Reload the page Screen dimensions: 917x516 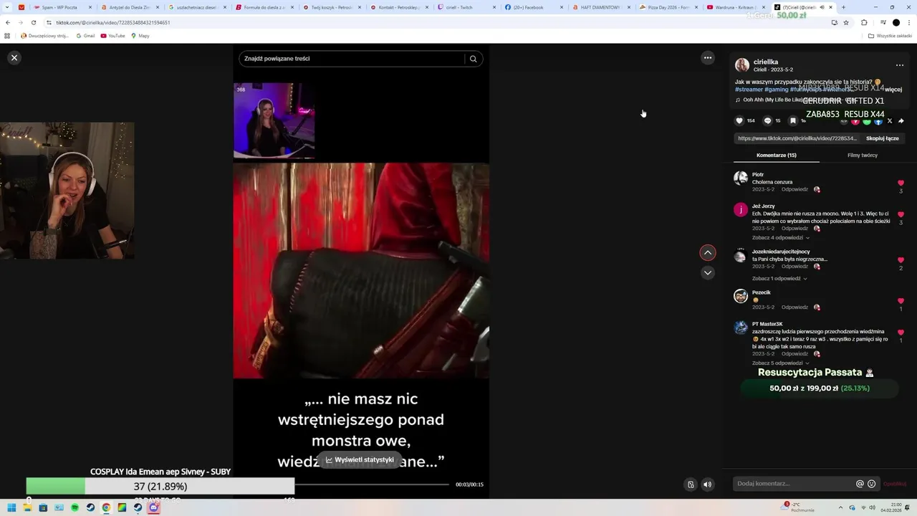[33, 22]
